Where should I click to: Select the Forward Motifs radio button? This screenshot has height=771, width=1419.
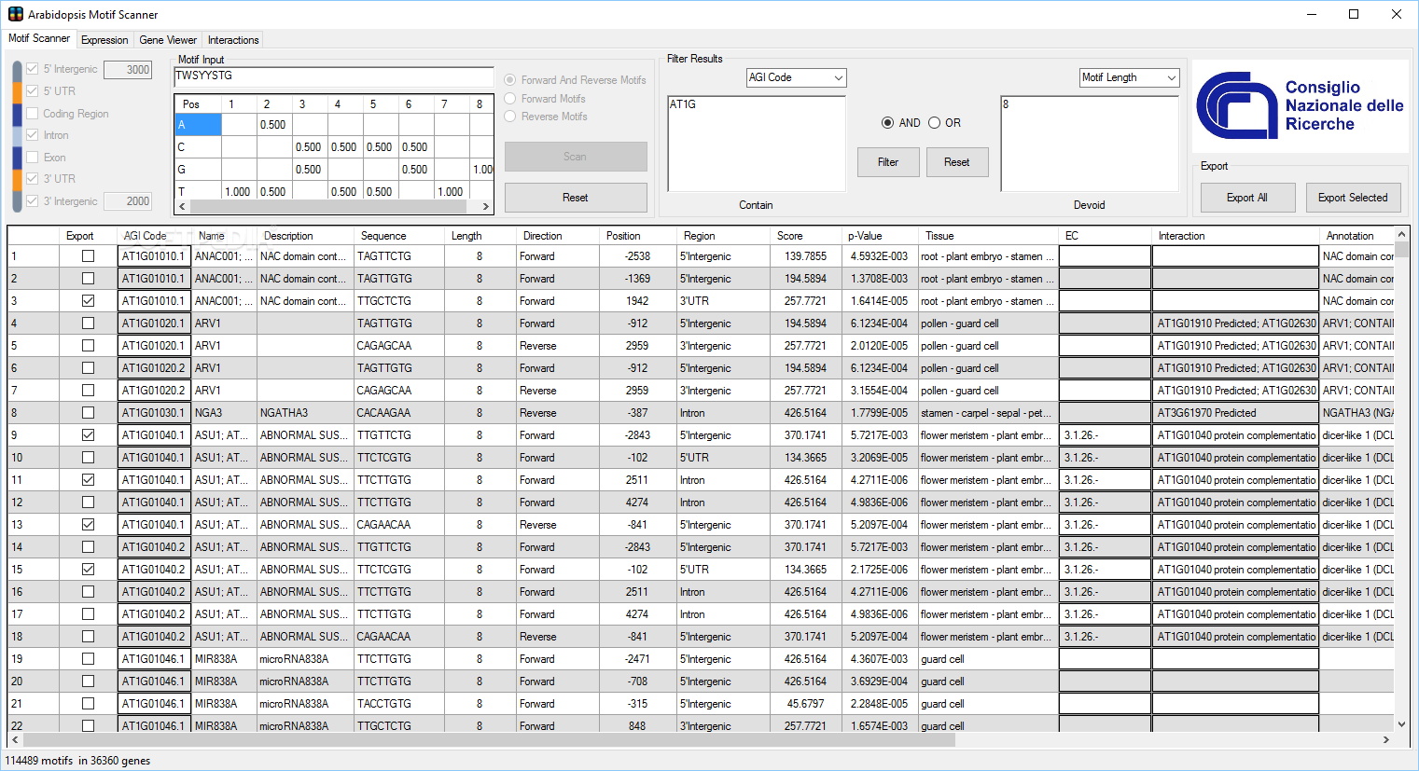[x=510, y=99]
